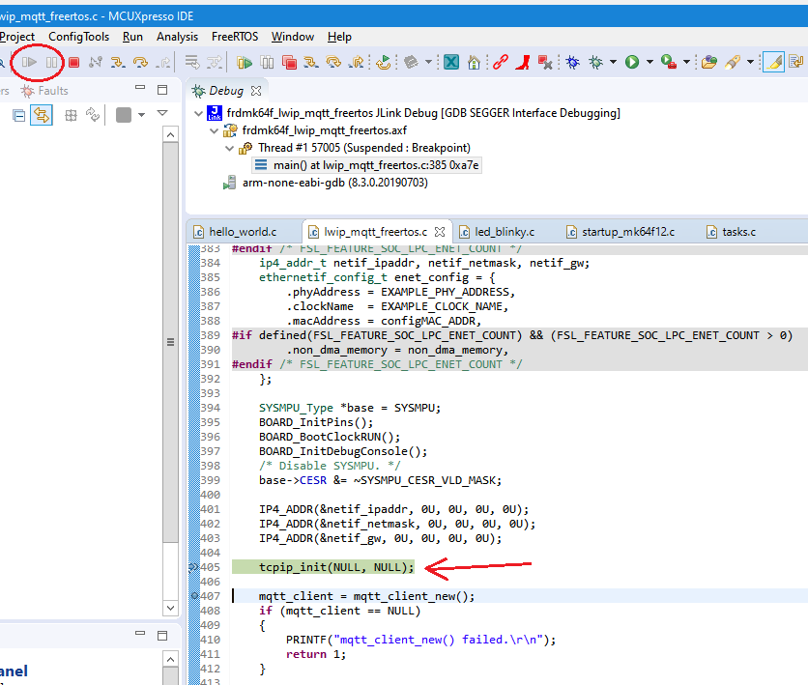Click the clean-up debug (red square X) icon

click(x=545, y=63)
